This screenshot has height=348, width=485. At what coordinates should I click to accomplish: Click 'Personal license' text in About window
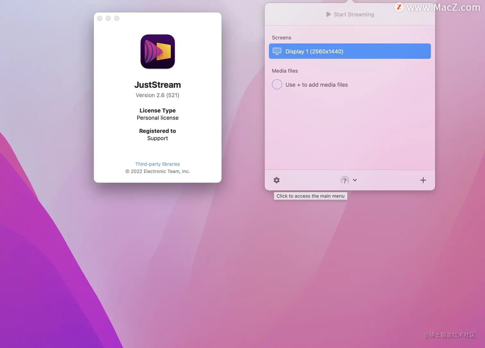pos(157,118)
